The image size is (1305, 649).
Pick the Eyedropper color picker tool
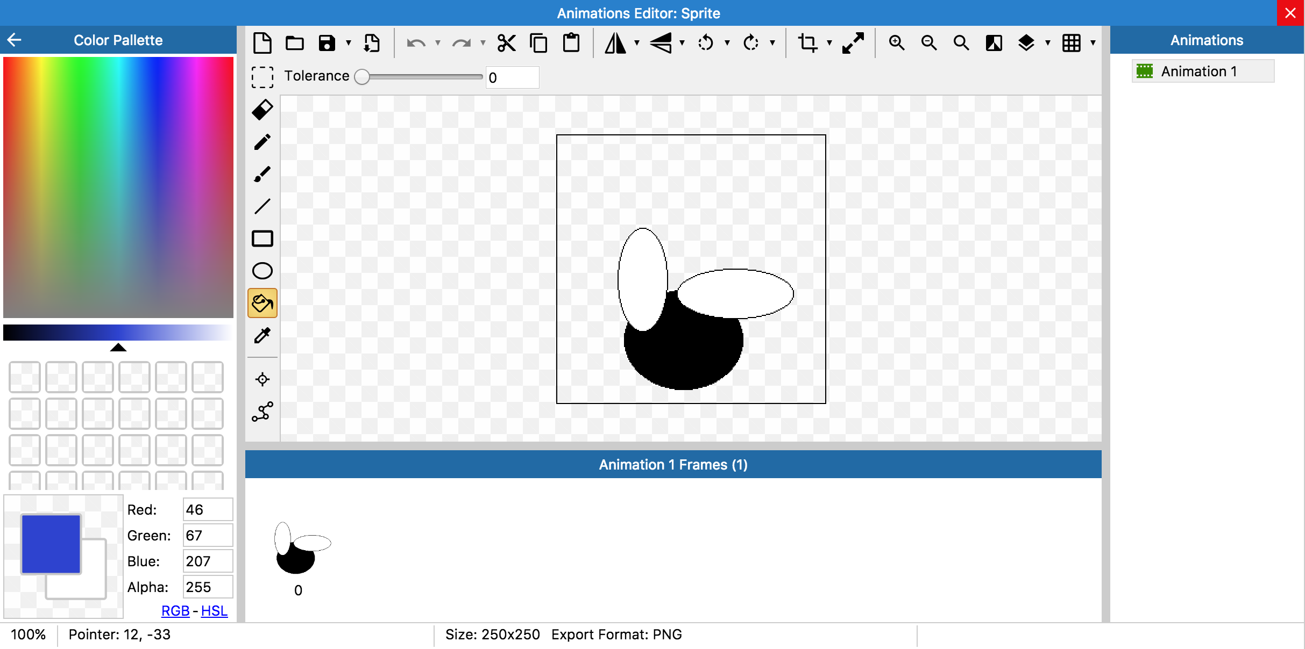(262, 336)
